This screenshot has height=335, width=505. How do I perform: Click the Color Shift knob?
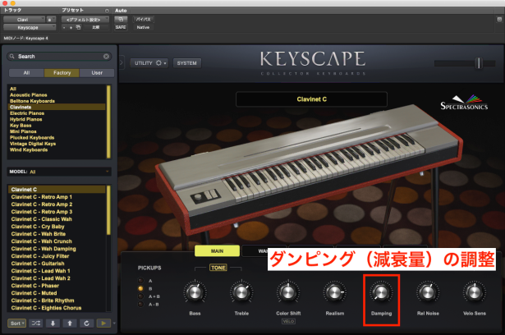(288, 292)
